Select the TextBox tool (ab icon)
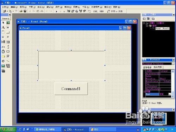Image resolution: width=176 pixels, height=132 pixels. click(8, 27)
